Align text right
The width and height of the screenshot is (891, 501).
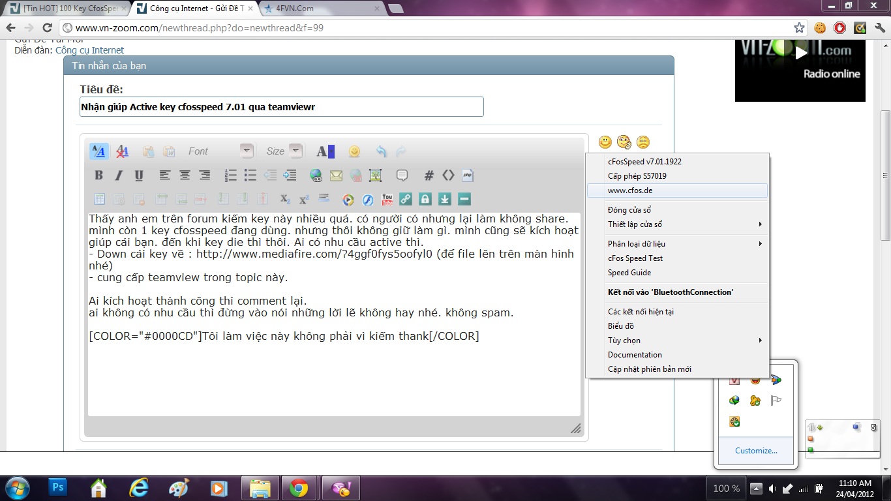205,175
